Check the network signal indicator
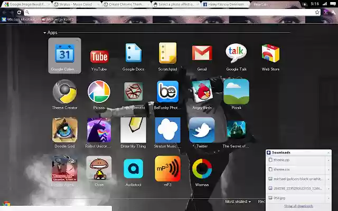Viewport: 338px width, 211px height. (x=325, y=4)
